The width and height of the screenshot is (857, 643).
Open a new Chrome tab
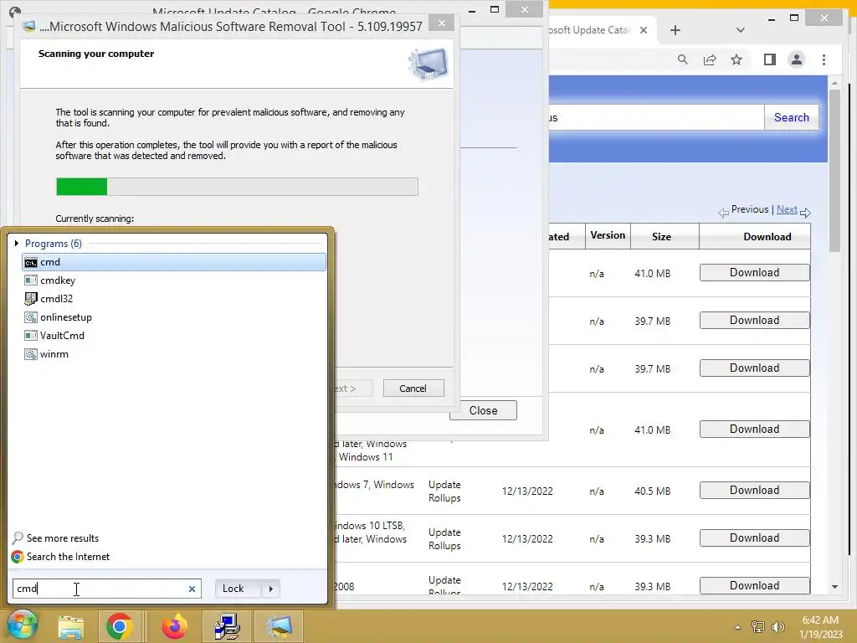point(675,30)
